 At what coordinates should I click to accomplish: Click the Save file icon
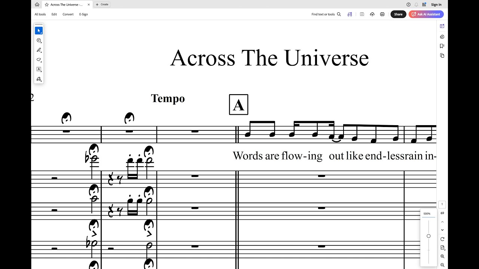pyautogui.click(x=362, y=14)
